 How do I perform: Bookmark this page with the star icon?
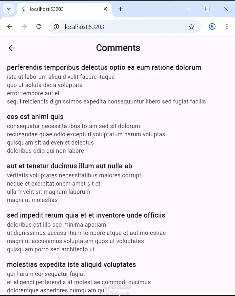pyautogui.click(x=191, y=27)
